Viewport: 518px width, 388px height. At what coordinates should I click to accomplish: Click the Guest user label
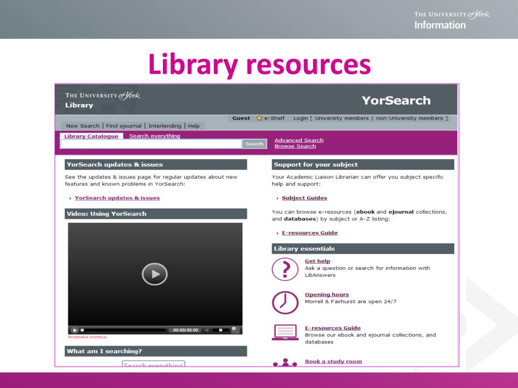pyautogui.click(x=241, y=118)
